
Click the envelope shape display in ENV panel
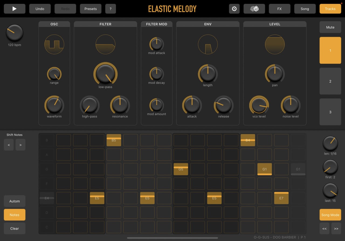(208, 44)
